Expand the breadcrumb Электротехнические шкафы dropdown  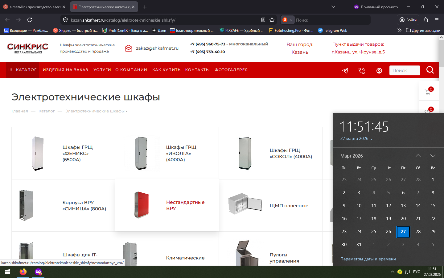126,111
